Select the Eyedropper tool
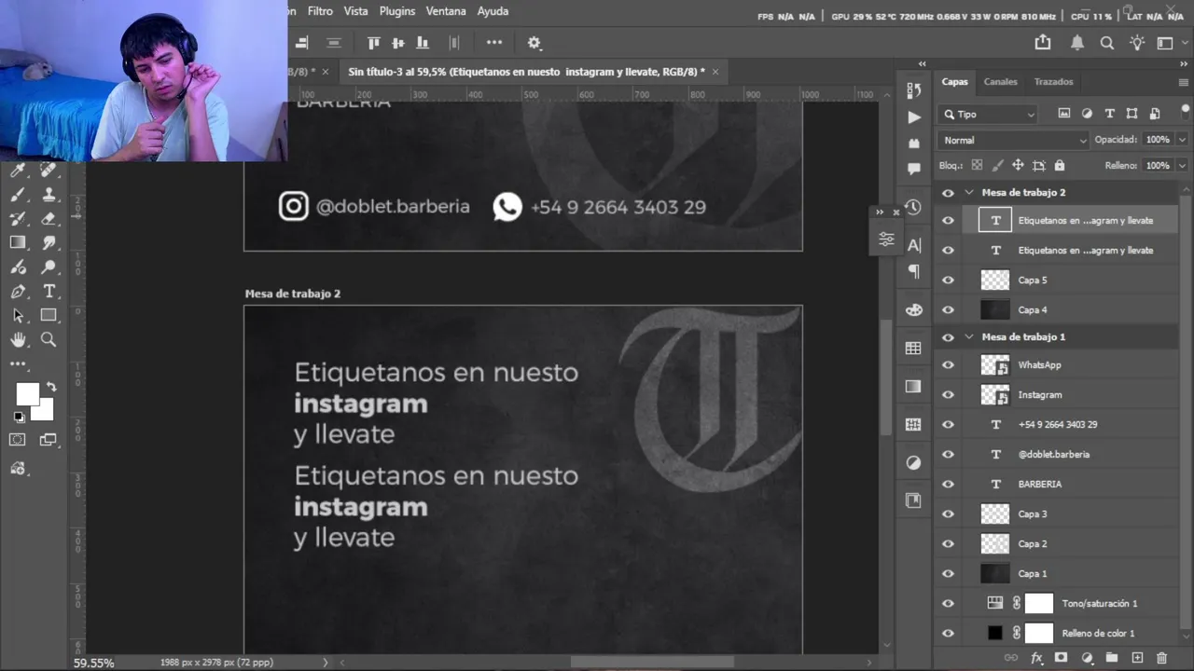This screenshot has width=1194, height=671. pyautogui.click(x=18, y=170)
